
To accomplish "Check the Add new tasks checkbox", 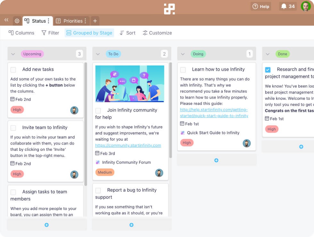I will pos(13,70).
